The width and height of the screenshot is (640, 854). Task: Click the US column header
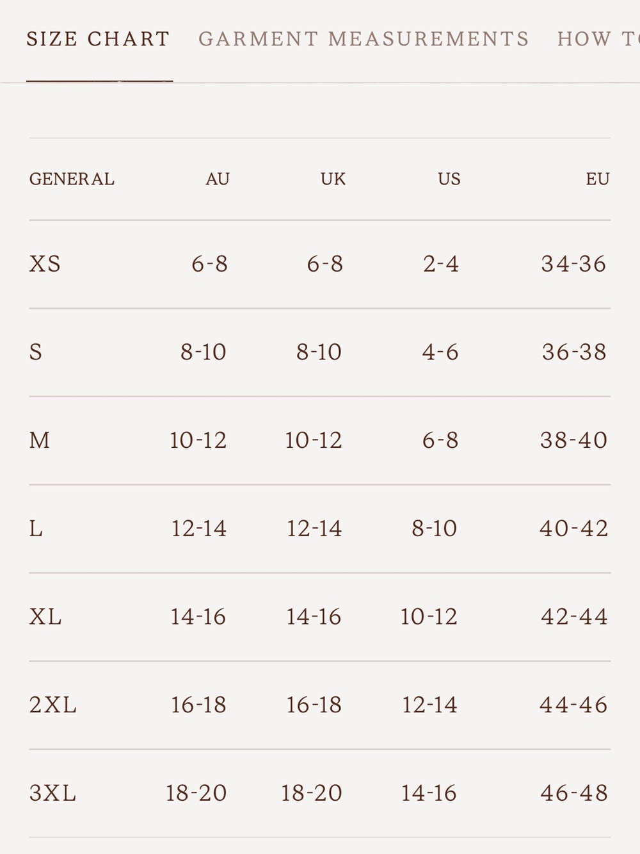point(449,179)
